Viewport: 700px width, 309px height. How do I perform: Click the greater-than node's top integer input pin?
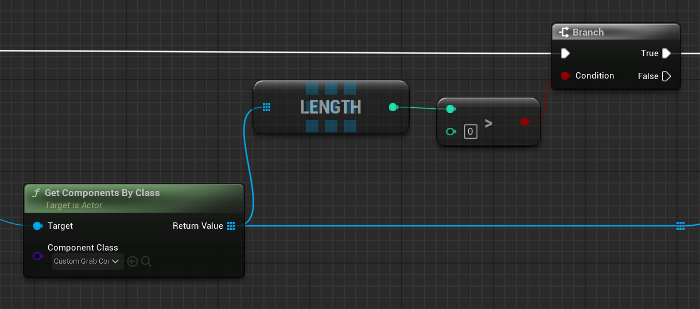coord(451,109)
